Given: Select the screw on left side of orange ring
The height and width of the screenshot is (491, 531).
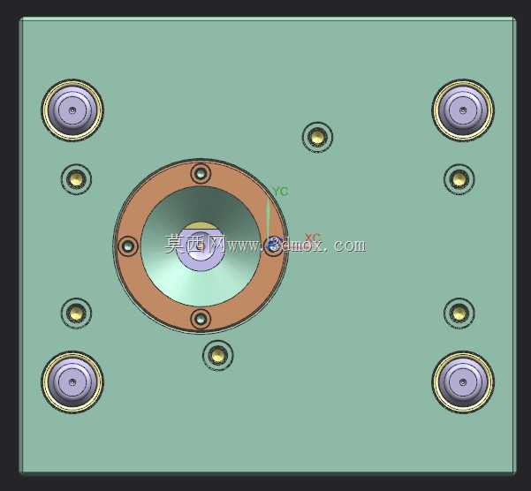Looking at the screenshot, I should [x=128, y=246].
